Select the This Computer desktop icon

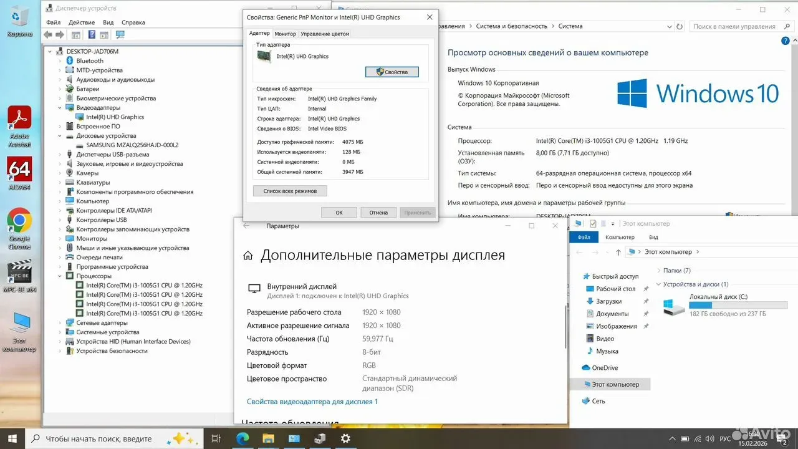(19, 332)
